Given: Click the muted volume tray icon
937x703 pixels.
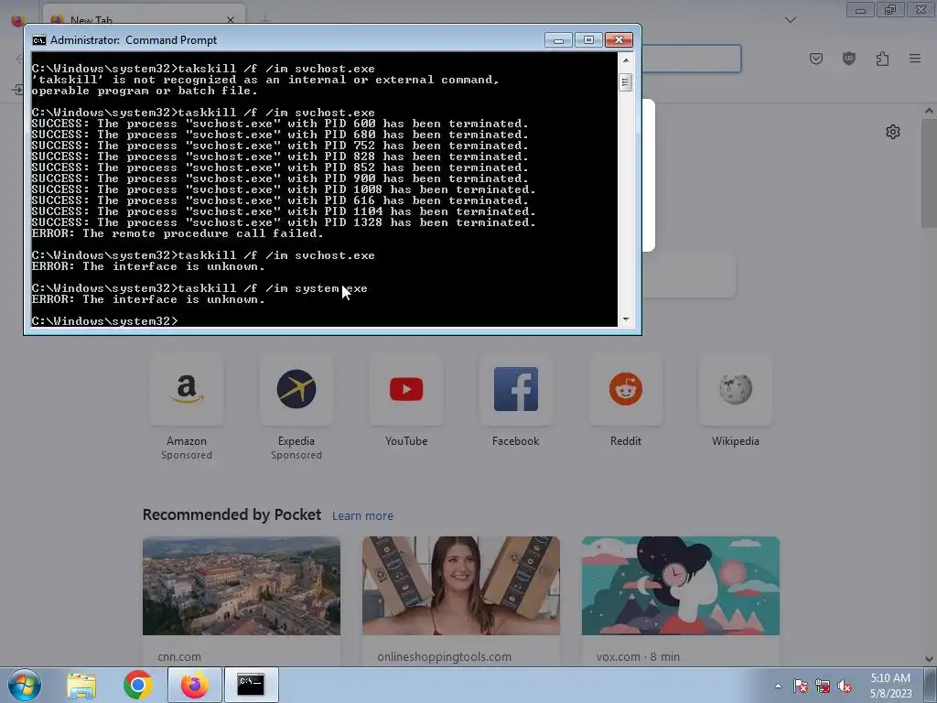Looking at the screenshot, I should [x=845, y=686].
